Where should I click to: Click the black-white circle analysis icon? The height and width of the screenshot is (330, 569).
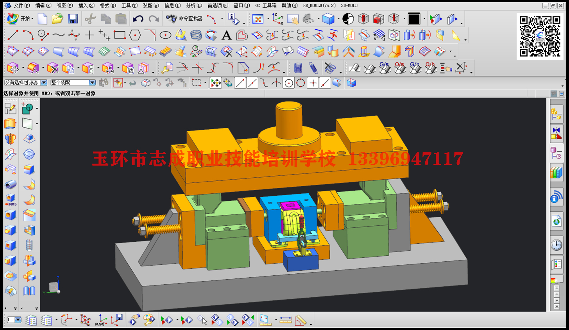coord(348,18)
